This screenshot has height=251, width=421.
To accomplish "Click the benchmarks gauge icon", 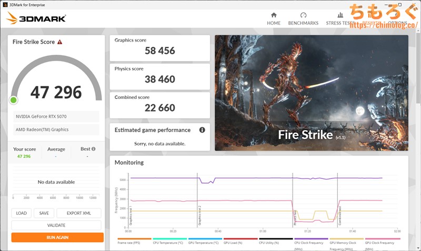I will tap(304, 15).
